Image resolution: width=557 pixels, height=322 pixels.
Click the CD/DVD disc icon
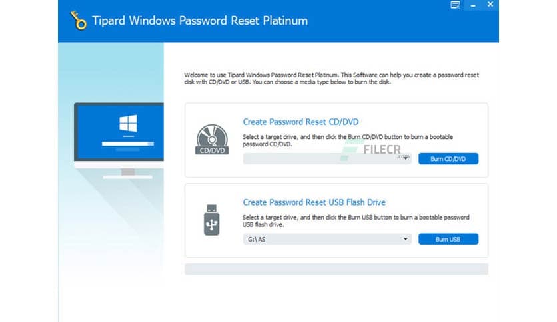pos(212,139)
